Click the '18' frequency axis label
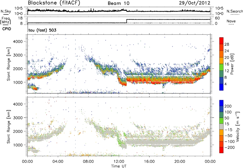The image size is (243, 168). point(20,18)
